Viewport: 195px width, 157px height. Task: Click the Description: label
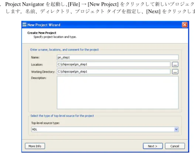click(39, 78)
